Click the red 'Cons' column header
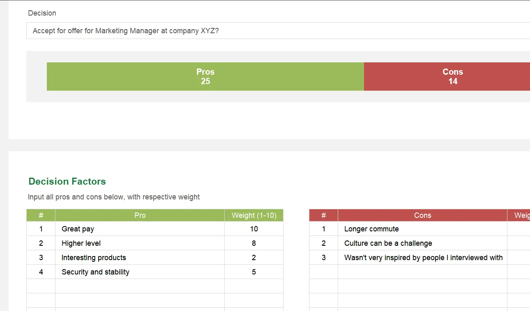 (x=423, y=215)
